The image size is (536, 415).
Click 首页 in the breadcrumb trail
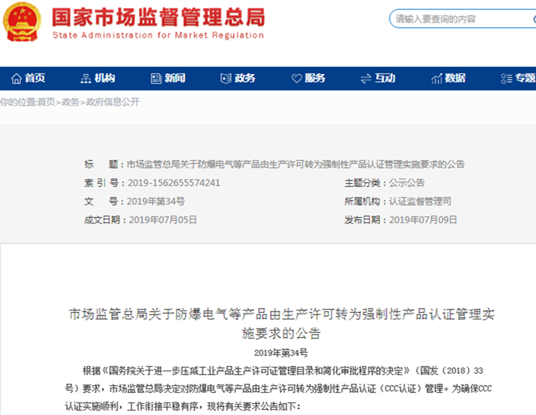pos(46,102)
